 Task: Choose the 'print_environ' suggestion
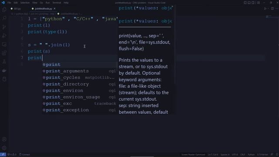[80, 90]
